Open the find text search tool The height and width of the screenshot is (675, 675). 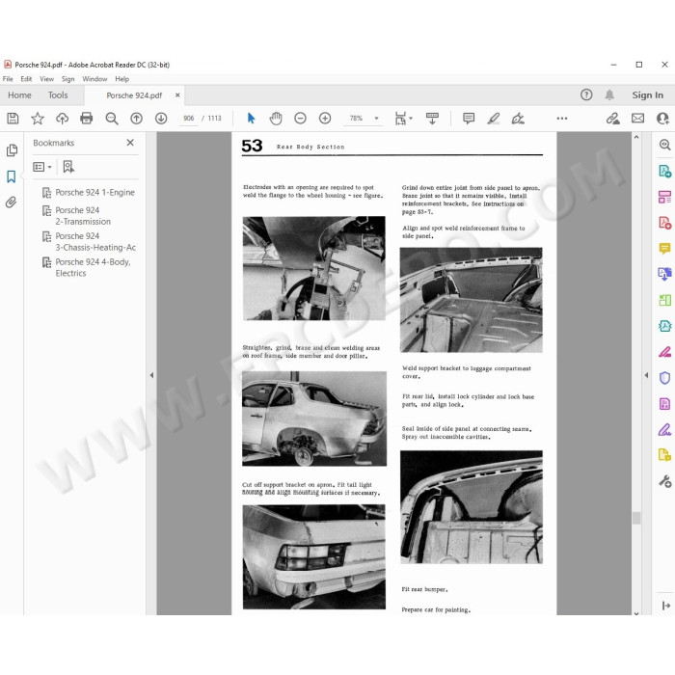coord(112,119)
